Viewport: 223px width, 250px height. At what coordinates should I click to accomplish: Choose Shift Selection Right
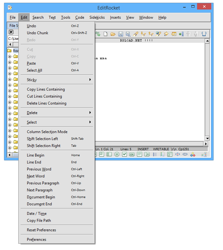coord(57,146)
